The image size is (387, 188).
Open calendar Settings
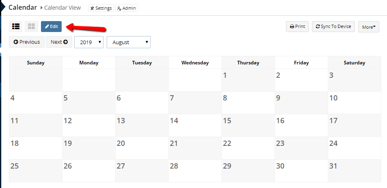tap(101, 8)
